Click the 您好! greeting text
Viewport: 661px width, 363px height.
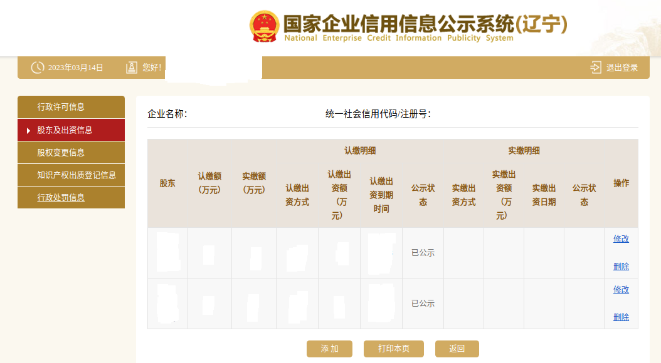point(152,68)
